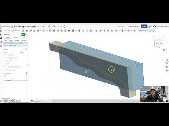Screen dimensions: 169x126
Task: Expand the Linear pattern dropdown arrow
Action: [76, 31]
